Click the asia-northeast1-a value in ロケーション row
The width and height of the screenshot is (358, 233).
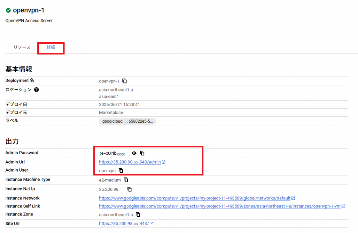(x=116, y=90)
